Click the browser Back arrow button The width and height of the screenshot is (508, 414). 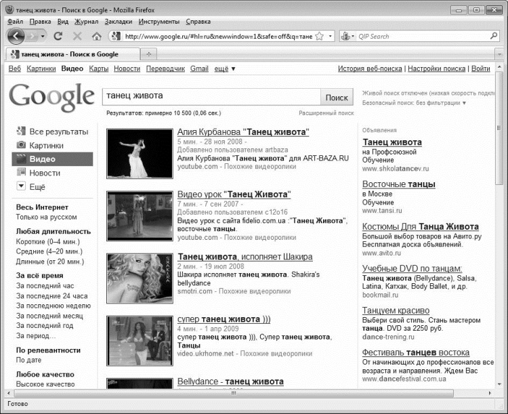tap(16, 36)
